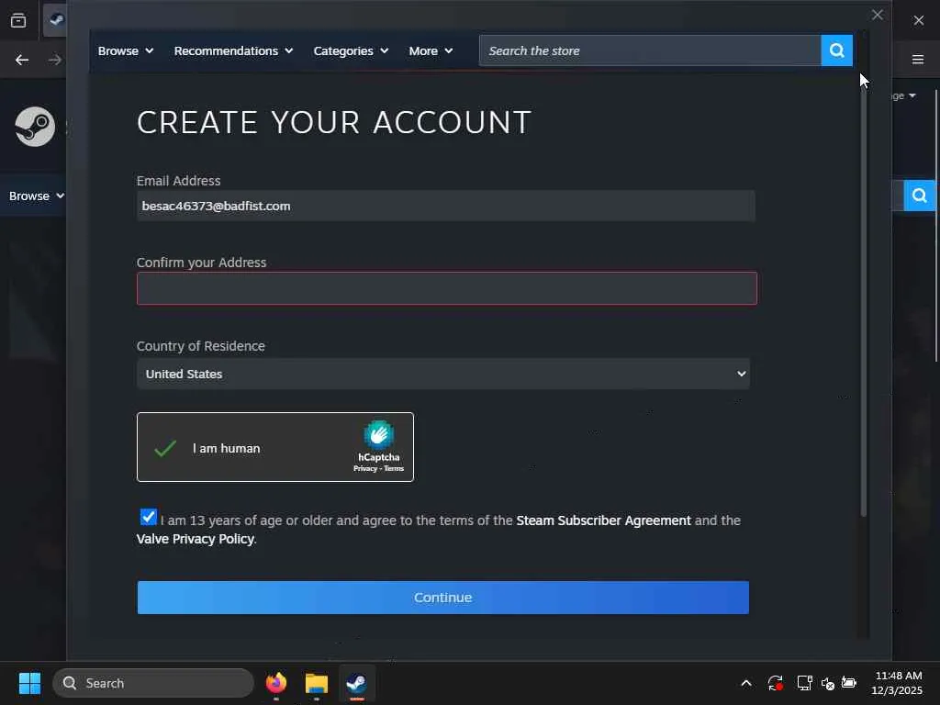Open the clock showing 11:48 AM
The height and width of the screenshot is (705, 940).
point(897,683)
